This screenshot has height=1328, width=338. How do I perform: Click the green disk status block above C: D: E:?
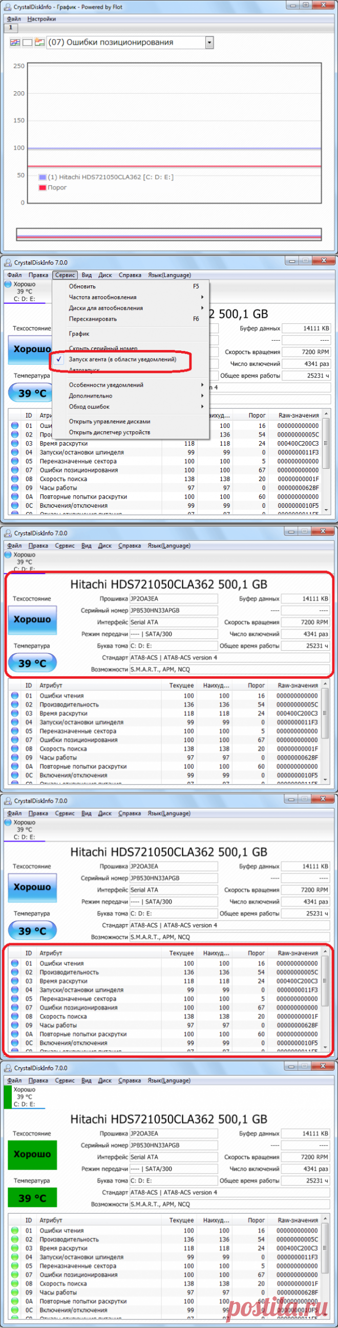(8, 1096)
